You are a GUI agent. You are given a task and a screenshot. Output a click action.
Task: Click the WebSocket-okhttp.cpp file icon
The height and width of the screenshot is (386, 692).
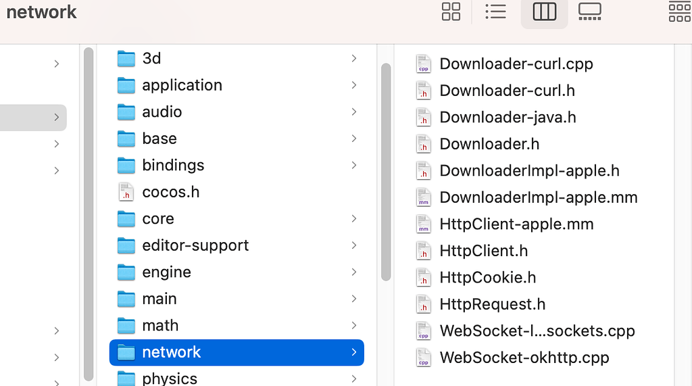(x=424, y=358)
